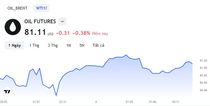Screen dimensions: 210x106
Task: Open the OIL FUTURES title link
Action: coord(40,21)
